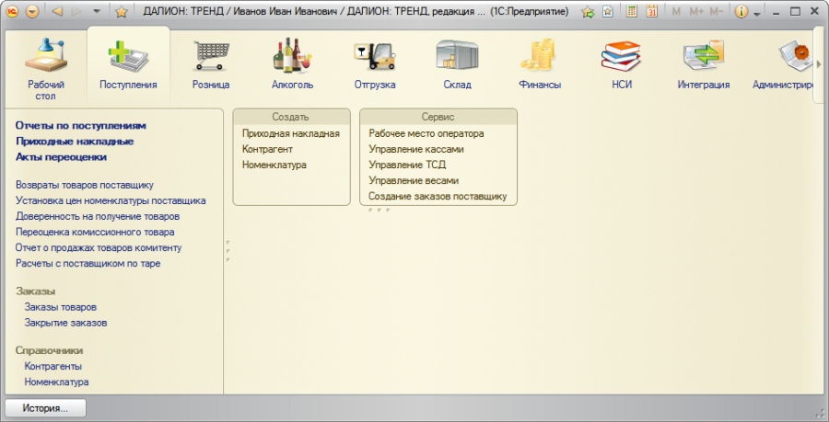This screenshot has height=422, width=829.
Task: Open Отчет о продажах товаров комитенту
Action: point(99,247)
